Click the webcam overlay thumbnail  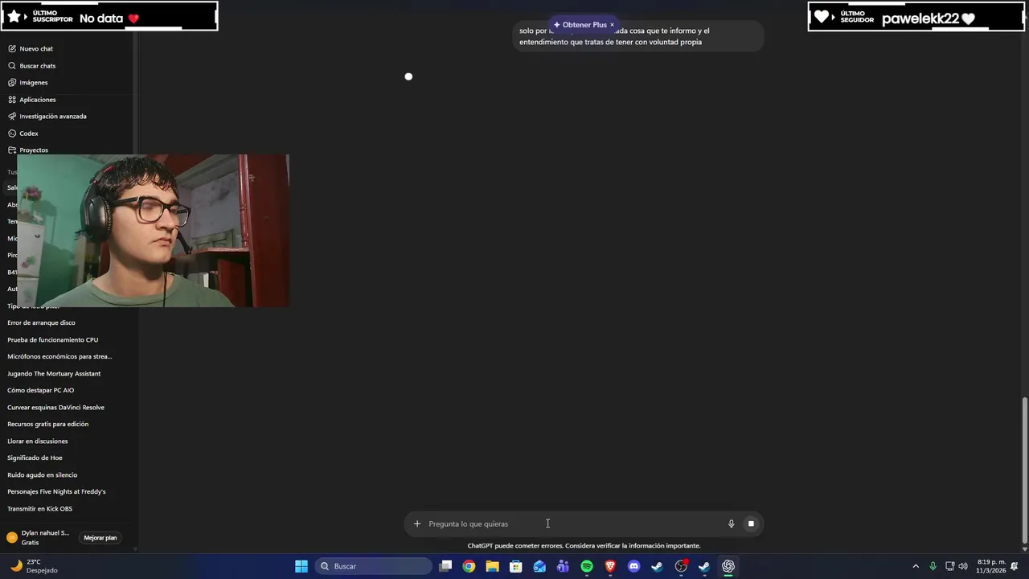[153, 231]
